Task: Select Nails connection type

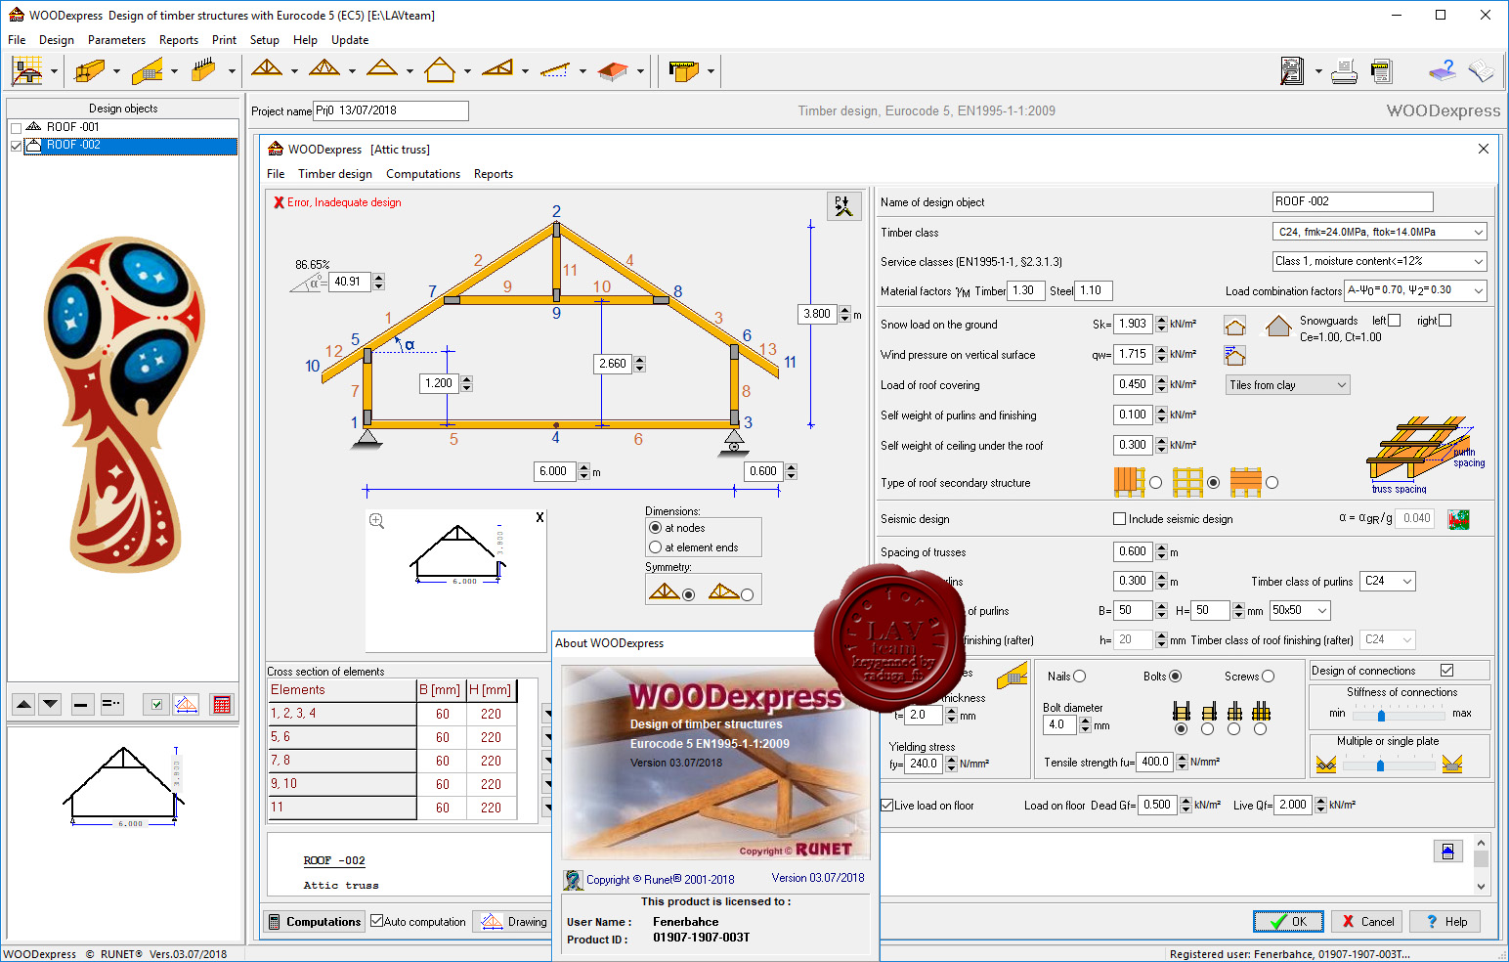Action: pos(1080,677)
